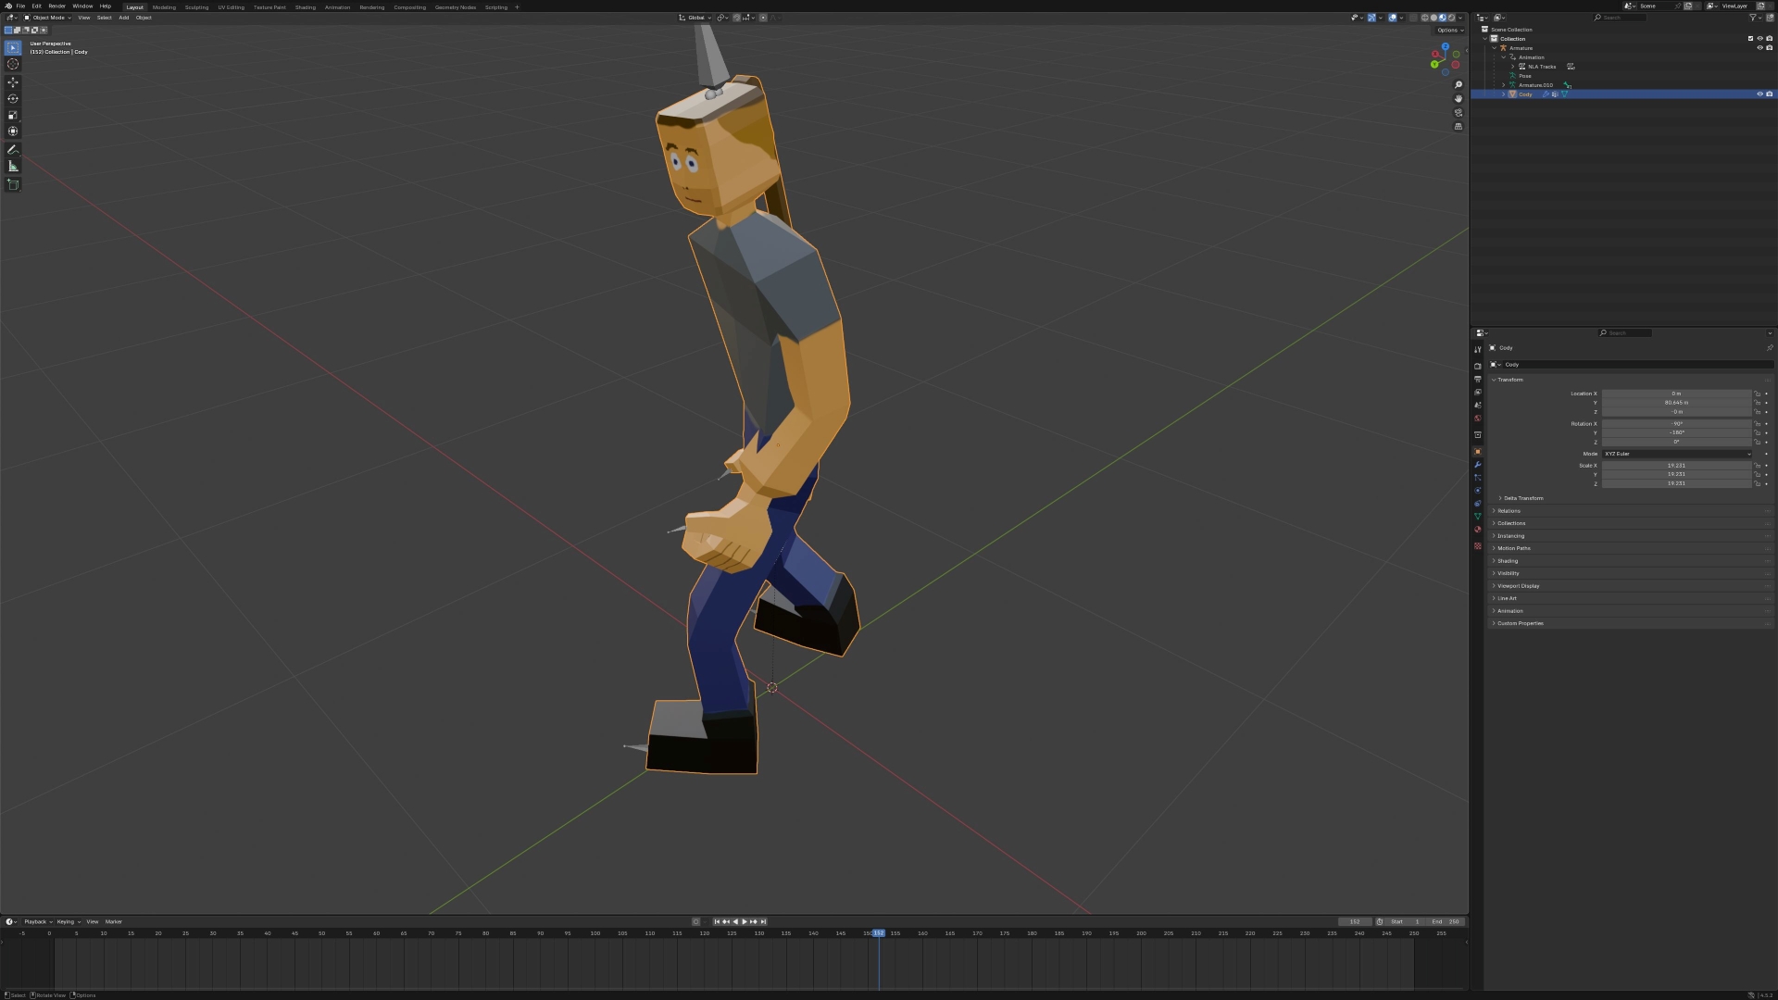Open the Render menu in the top bar

point(57,6)
